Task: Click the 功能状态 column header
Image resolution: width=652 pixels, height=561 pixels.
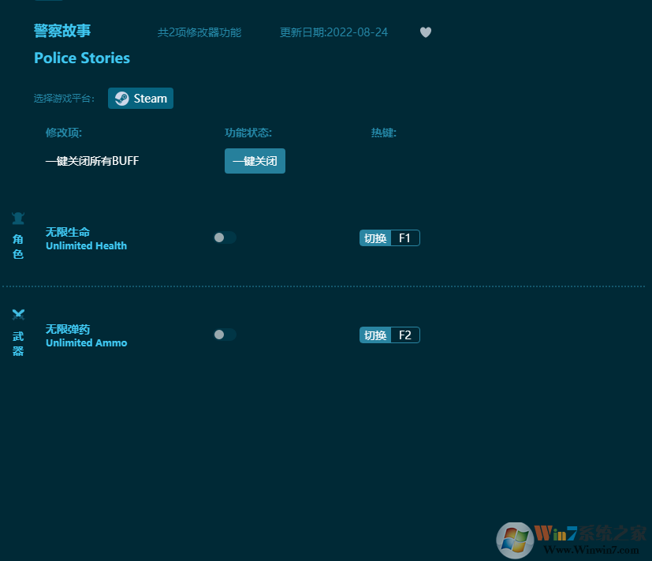Action: coord(248,133)
